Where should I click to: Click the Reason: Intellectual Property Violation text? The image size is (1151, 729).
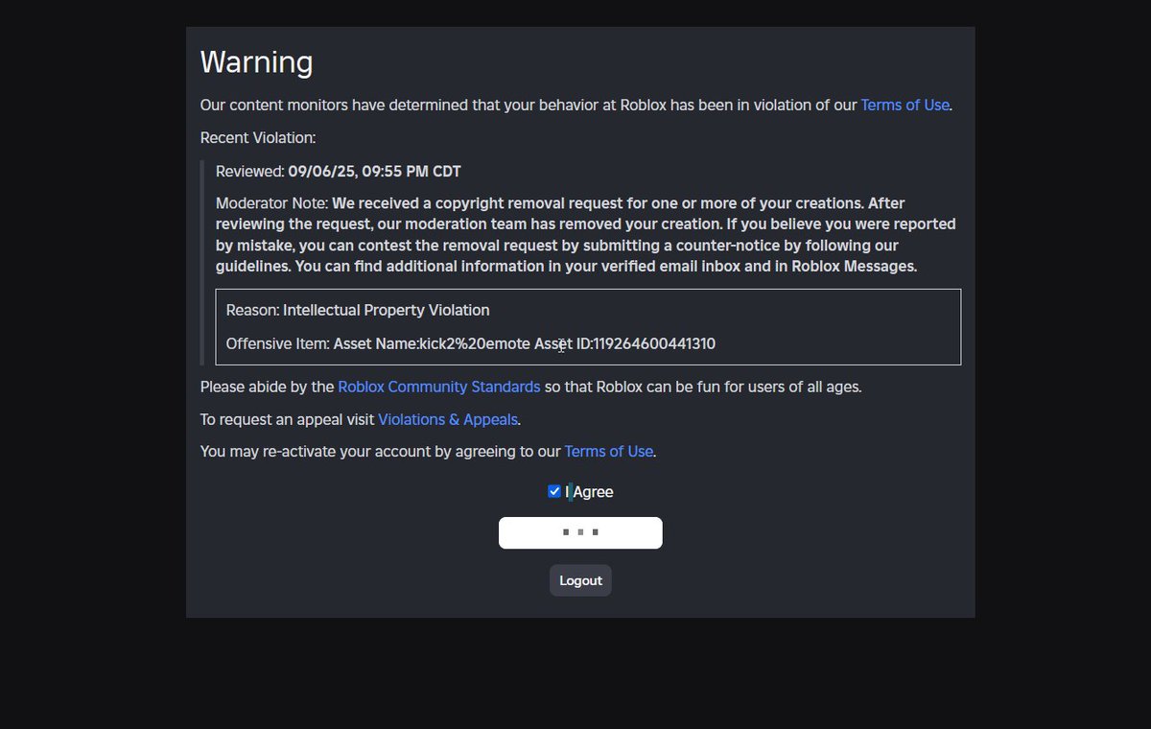click(x=358, y=310)
